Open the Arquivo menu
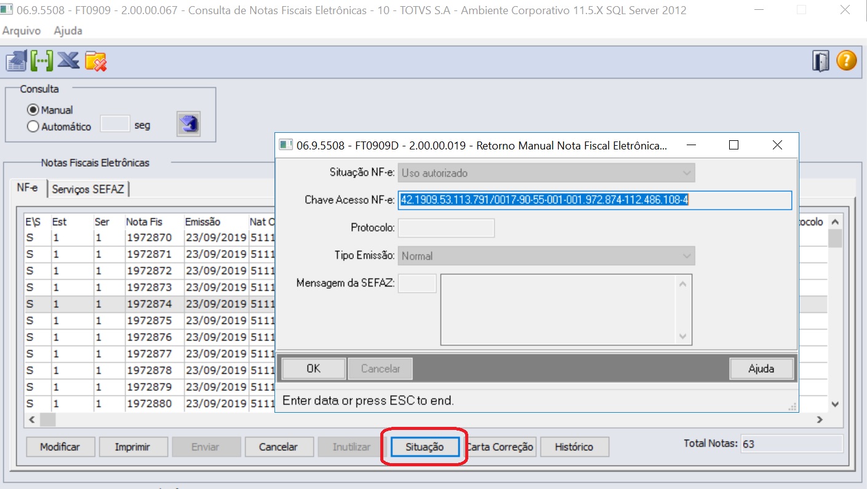Screen dimensions: 867x489 tap(21, 31)
